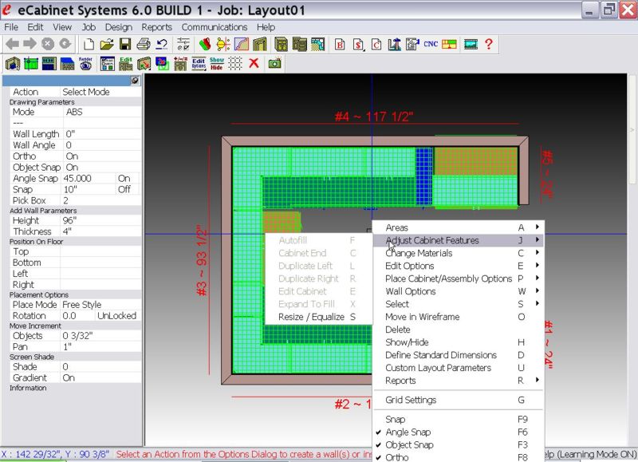
Task: Click the back arrow in the toolbar
Action: pyautogui.click(x=13, y=44)
